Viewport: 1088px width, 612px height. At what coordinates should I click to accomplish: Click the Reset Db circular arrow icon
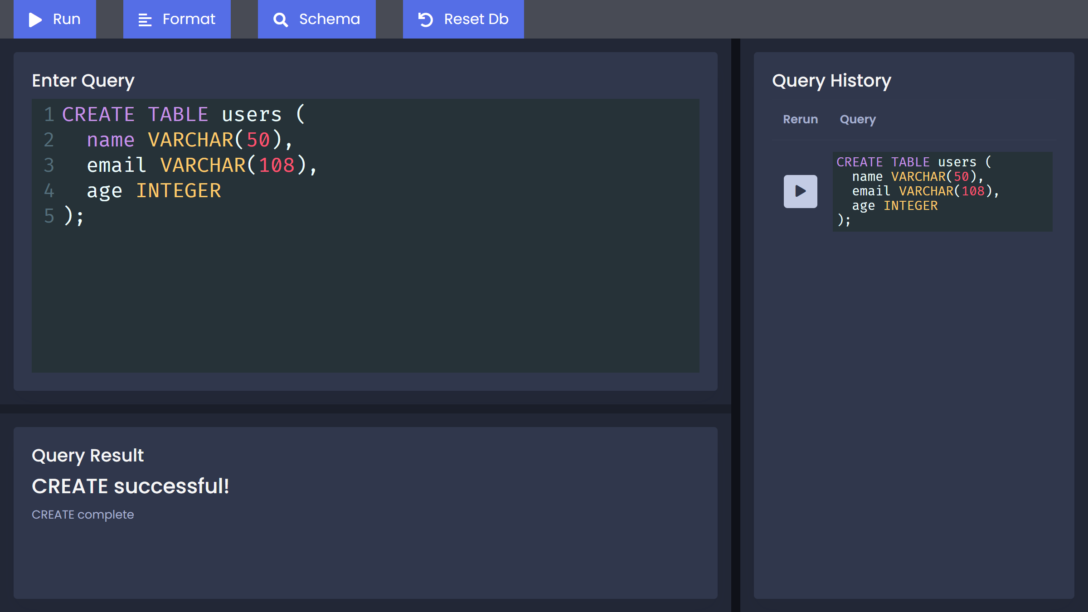point(425,19)
